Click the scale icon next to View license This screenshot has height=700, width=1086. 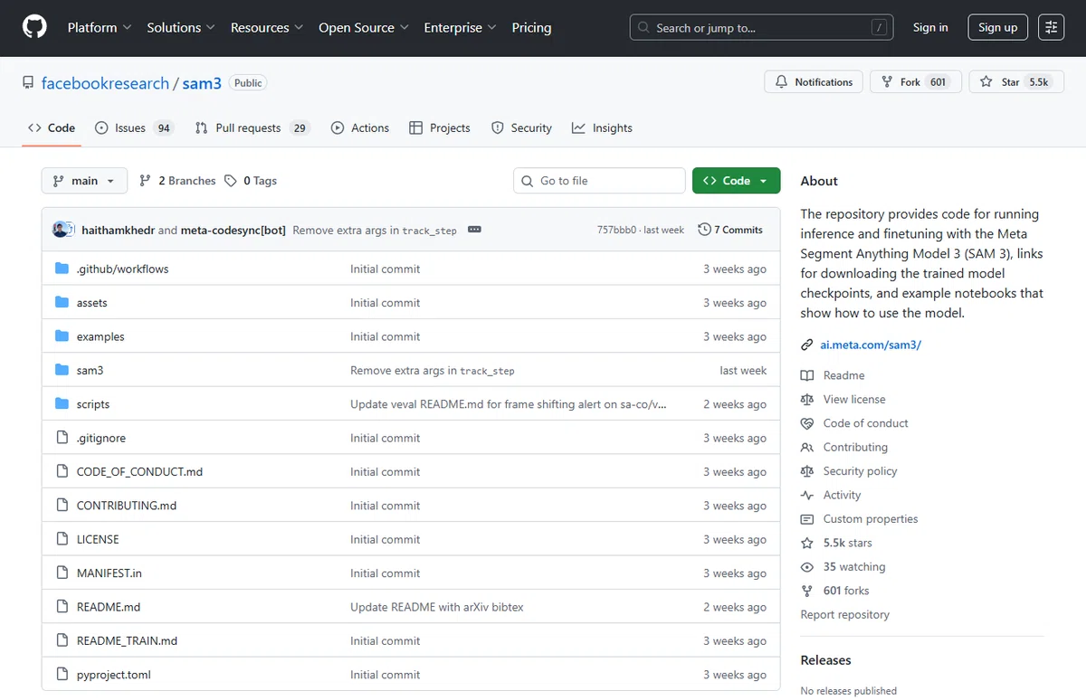(x=807, y=399)
